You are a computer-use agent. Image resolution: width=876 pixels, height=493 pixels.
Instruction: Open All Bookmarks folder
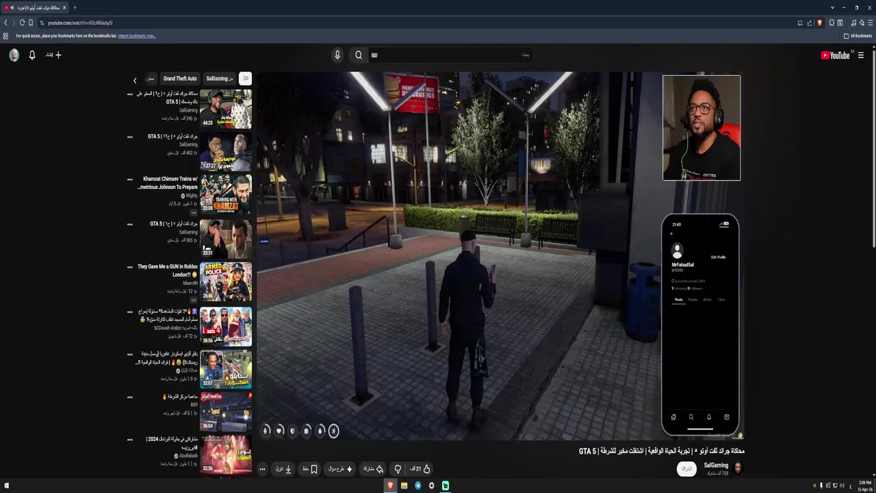(858, 36)
